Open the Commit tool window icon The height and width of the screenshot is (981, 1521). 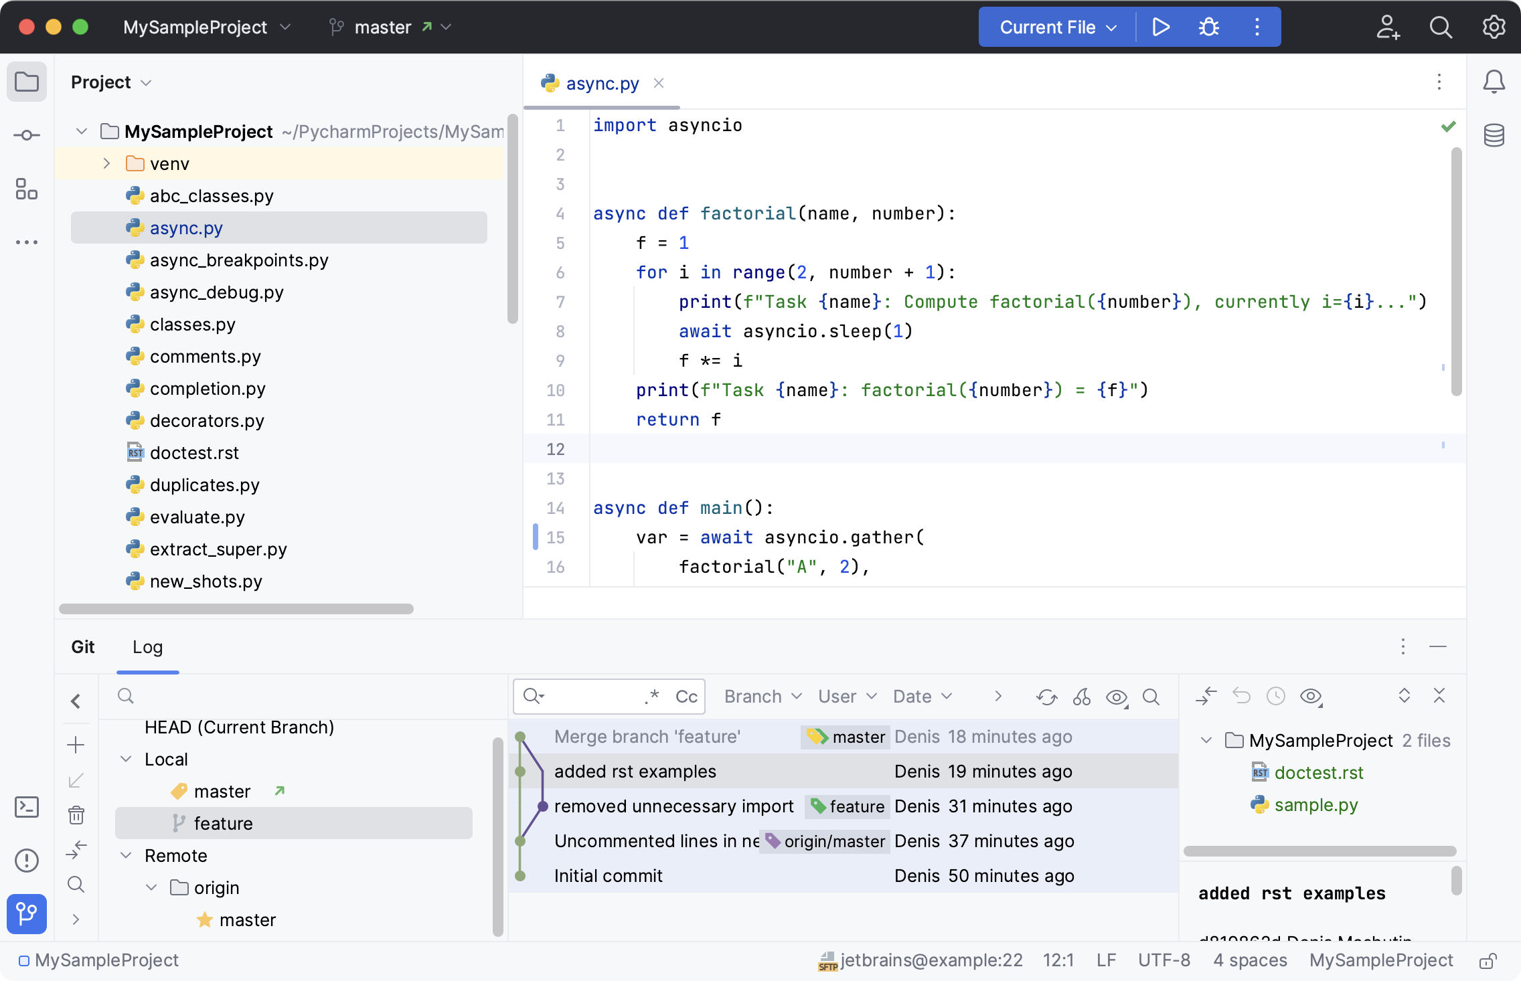point(27,135)
